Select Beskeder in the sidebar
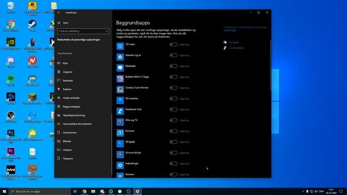This screenshot has width=347, height=195. (83, 81)
